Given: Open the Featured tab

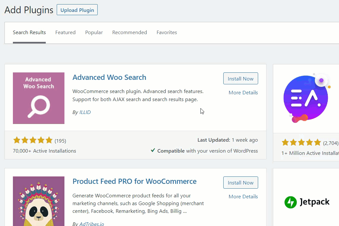Looking at the screenshot, I should (65, 33).
